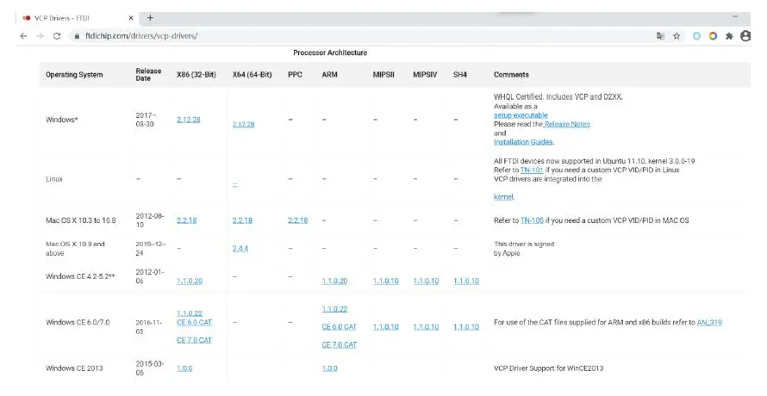Download Windows CE 4.2-5.2 MIPSII 1.1.0.10

point(385,282)
